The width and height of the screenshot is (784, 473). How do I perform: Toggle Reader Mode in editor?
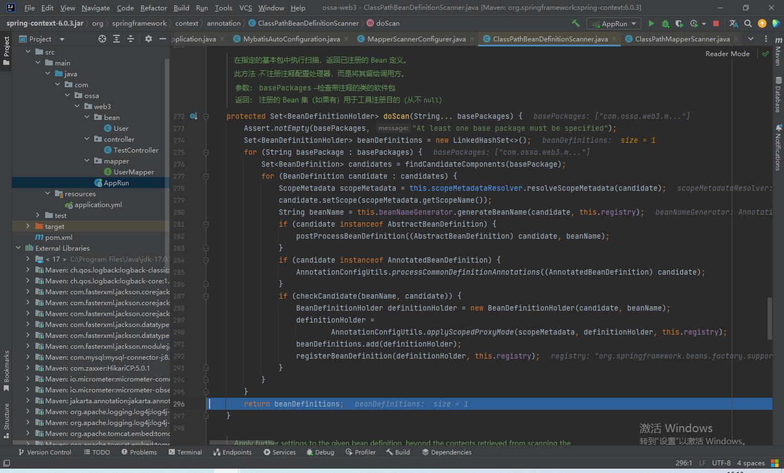[727, 53]
